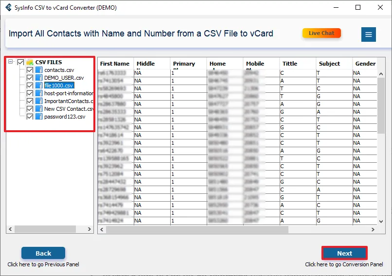This screenshot has height=276, width=392.
Task: Click the Next button
Action: point(344,253)
